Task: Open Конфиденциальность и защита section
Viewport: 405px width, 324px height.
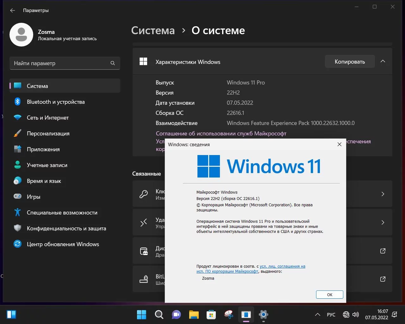Action: (x=66, y=228)
